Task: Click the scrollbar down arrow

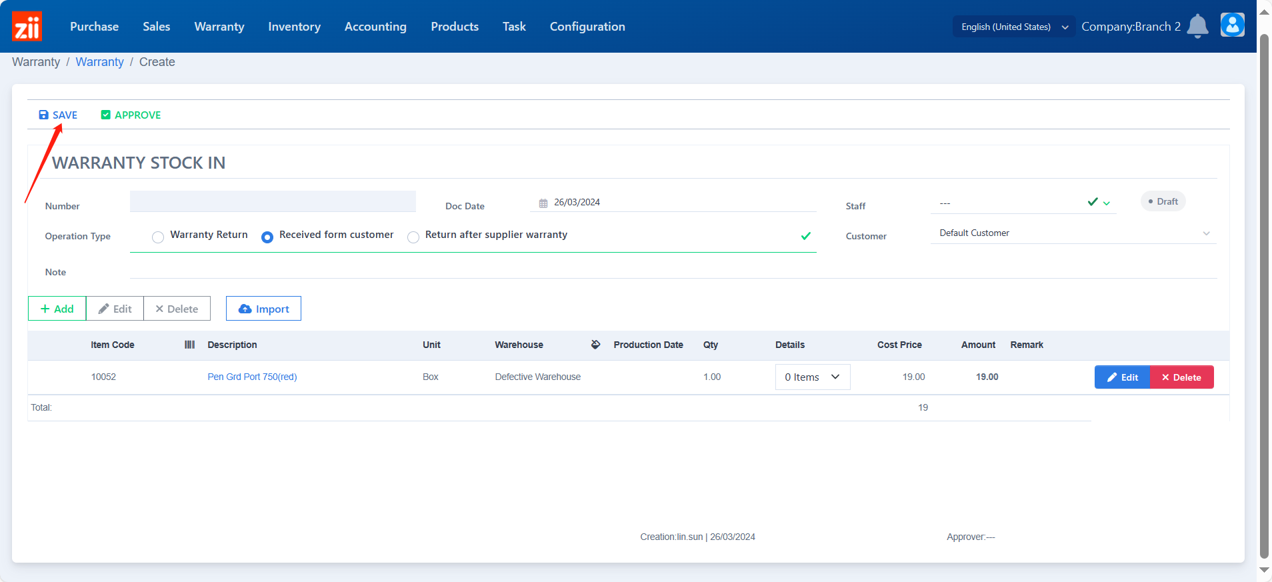Action: pos(1264,571)
